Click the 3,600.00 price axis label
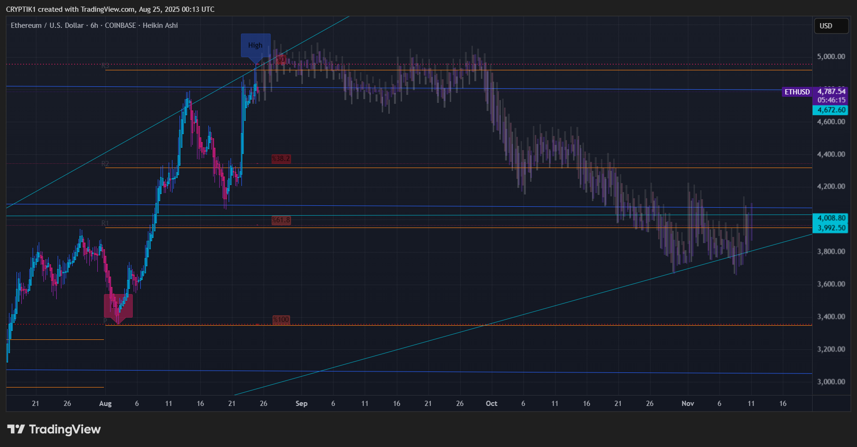 (x=831, y=284)
